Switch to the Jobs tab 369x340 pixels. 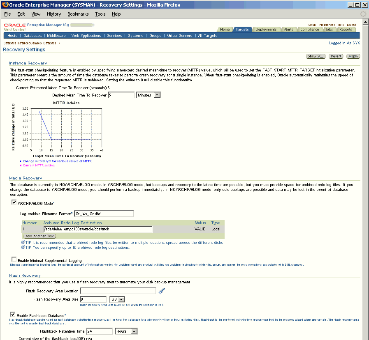pyautogui.click(x=329, y=30)
